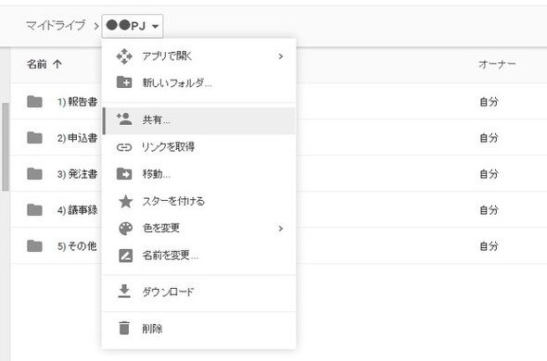
Task: Click the trash can delete icon
Action: tap(124, 328)
